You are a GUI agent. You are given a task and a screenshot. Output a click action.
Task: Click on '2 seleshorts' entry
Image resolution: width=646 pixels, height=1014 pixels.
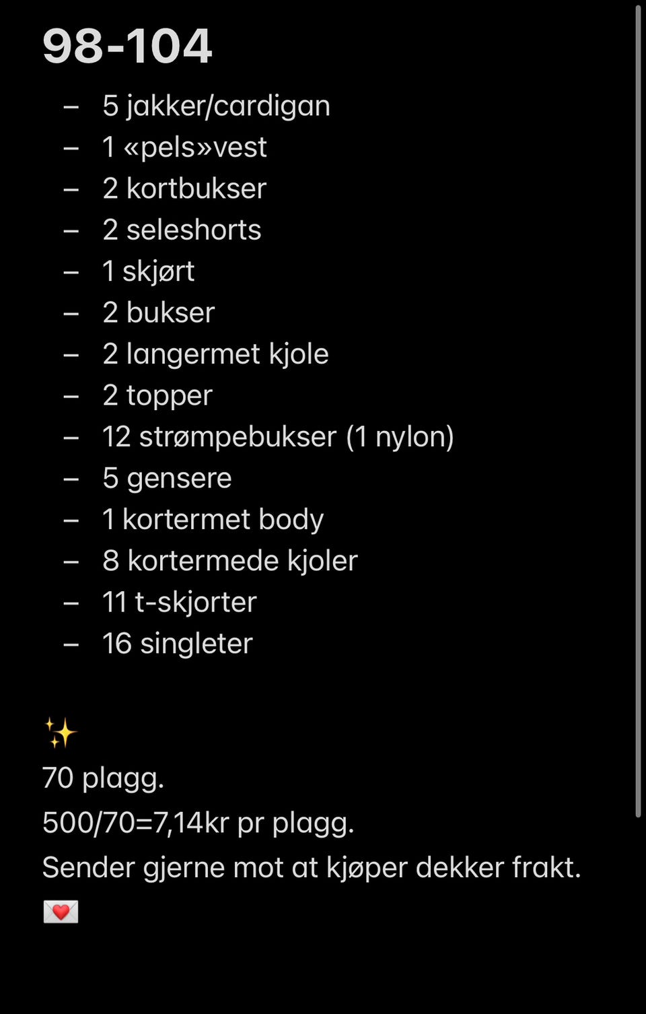tap(182, 230)
